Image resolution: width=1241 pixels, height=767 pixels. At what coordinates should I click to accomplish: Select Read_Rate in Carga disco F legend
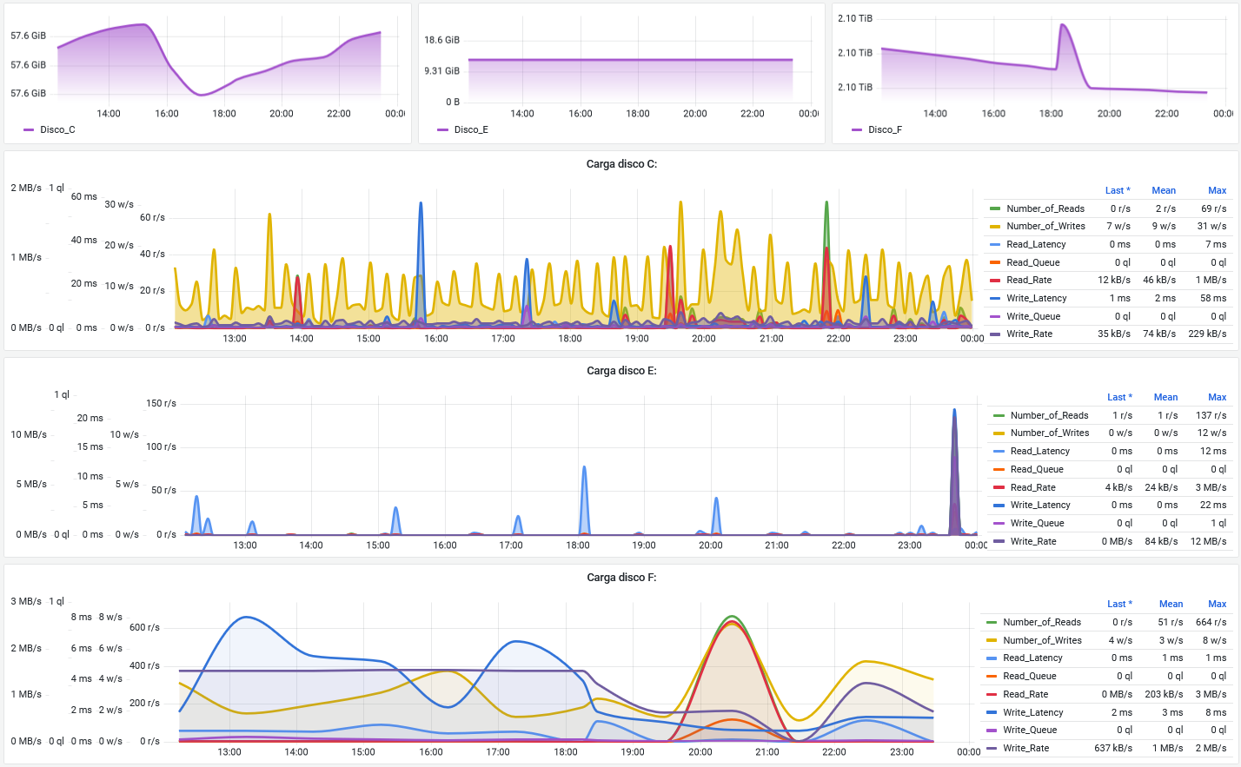point(1025,695)
